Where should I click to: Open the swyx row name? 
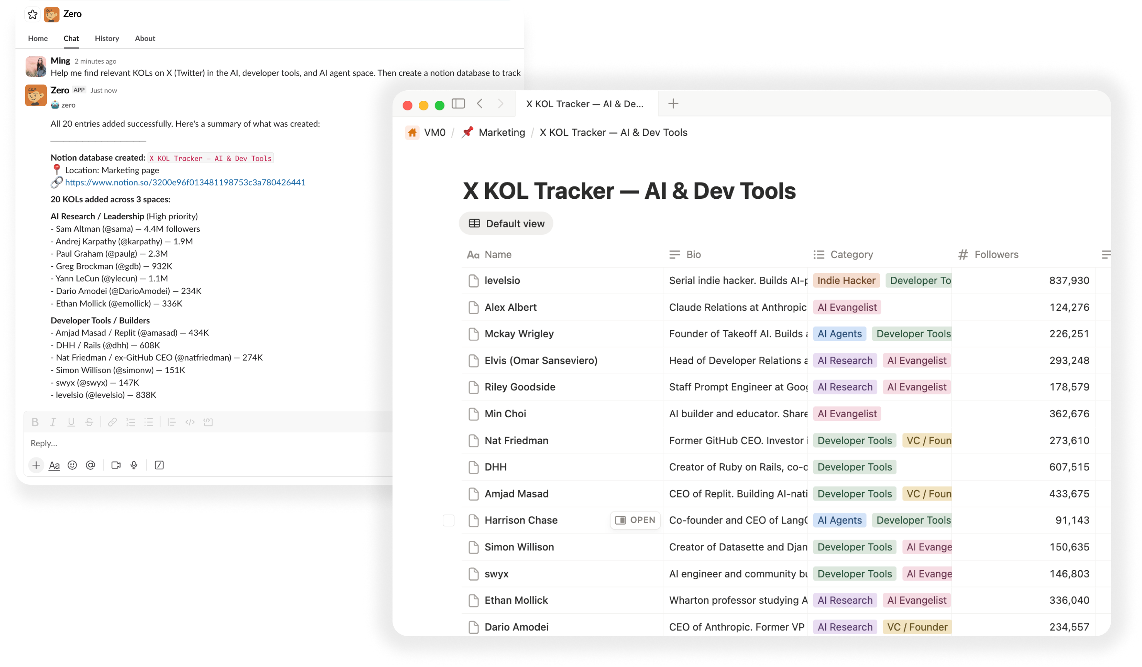click(496, 574)
